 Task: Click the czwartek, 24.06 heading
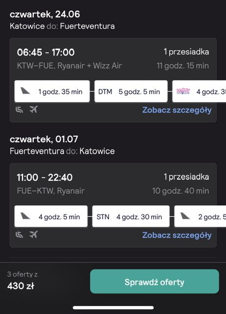coord(45,14)
